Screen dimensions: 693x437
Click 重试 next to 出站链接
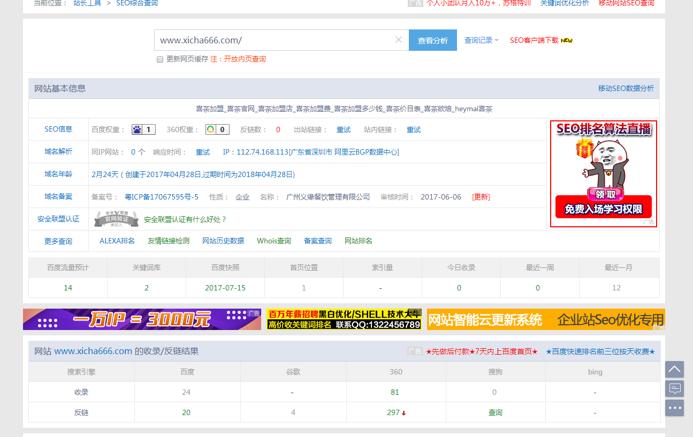click(344, 129)
